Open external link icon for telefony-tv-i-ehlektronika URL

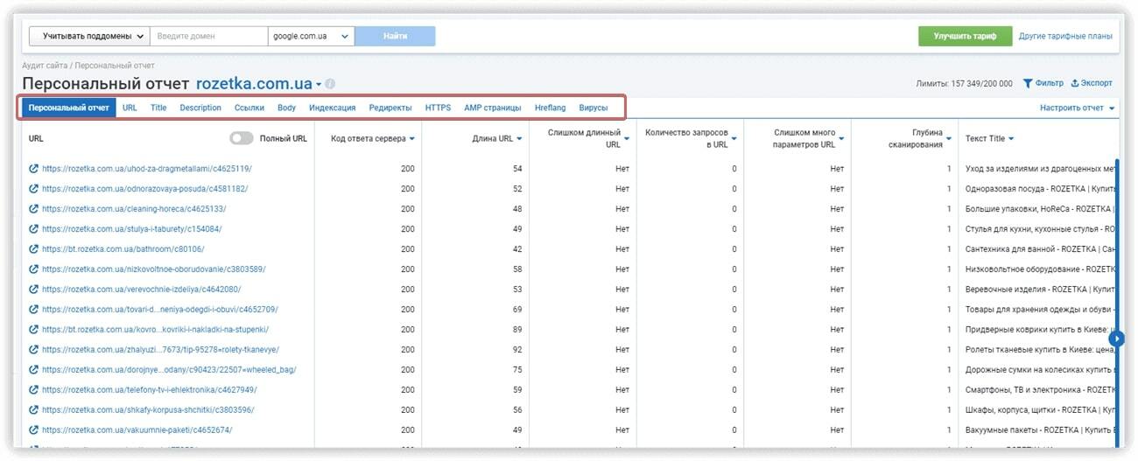click(34, 389)
